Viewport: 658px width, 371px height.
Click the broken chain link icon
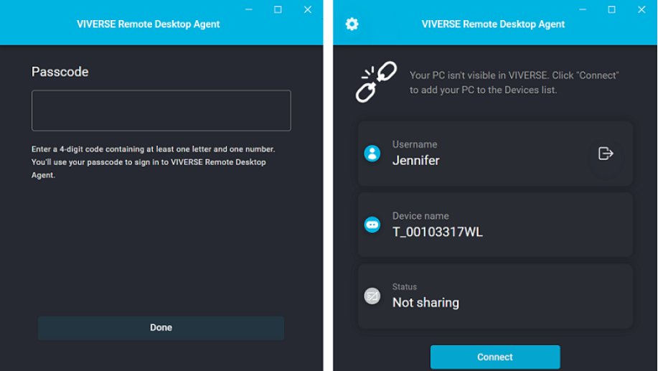[376, 82]
